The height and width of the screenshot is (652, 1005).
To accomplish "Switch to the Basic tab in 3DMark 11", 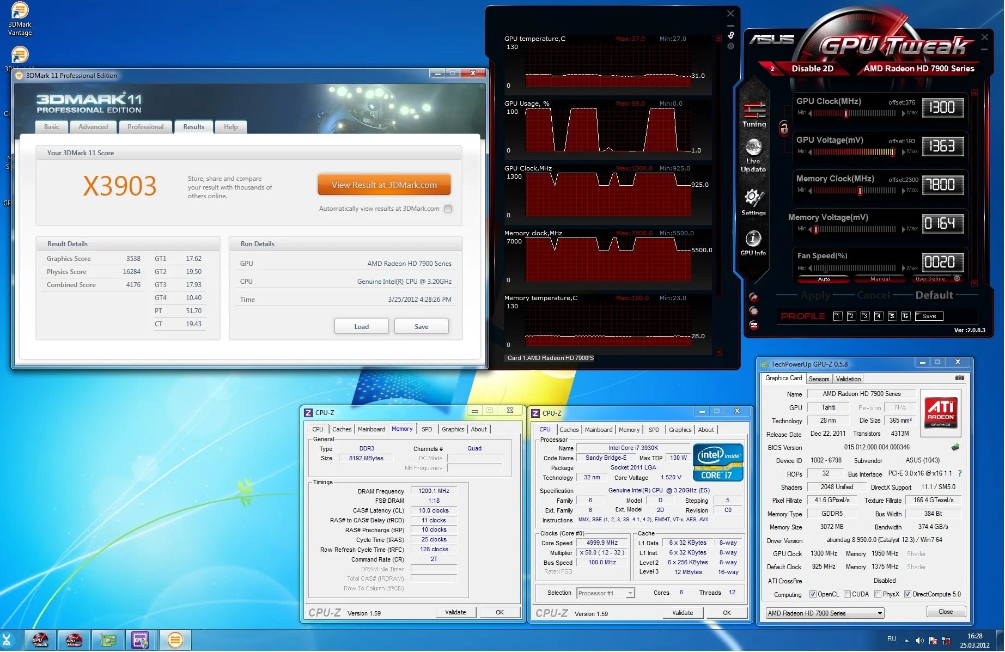I will (52, 127).
